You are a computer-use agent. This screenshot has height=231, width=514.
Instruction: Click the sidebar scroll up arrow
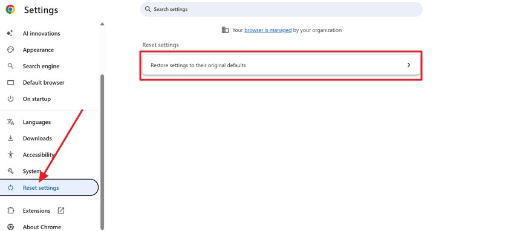point(102,24)
